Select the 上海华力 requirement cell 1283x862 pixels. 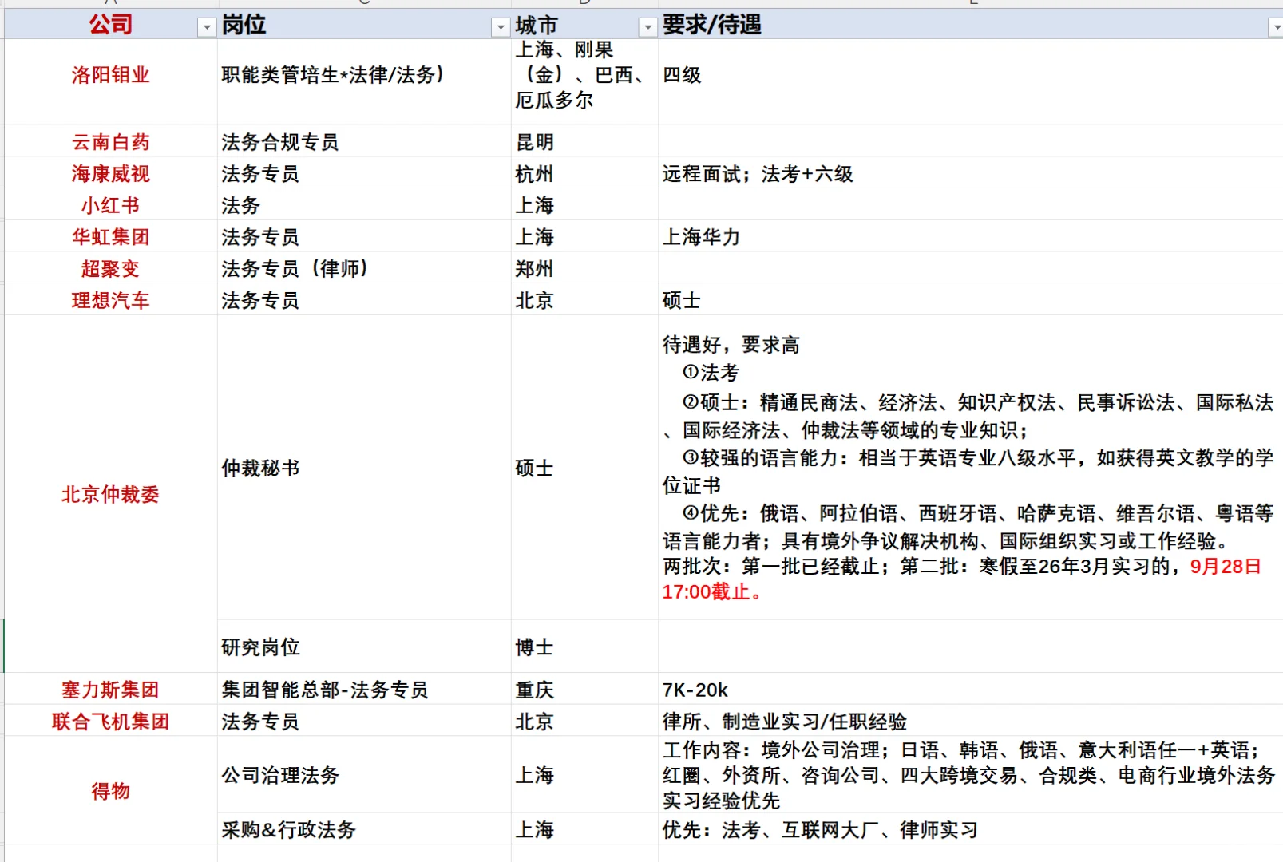[x=971, y=236]
